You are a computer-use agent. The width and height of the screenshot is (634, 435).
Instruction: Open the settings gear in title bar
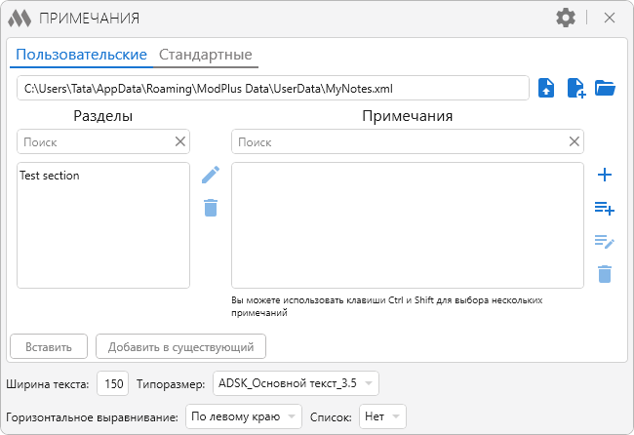click(x=566, y=18)
